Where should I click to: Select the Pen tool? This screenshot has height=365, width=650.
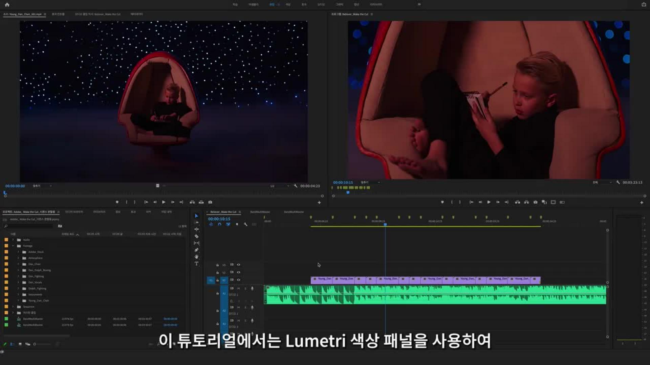[196, 250]
